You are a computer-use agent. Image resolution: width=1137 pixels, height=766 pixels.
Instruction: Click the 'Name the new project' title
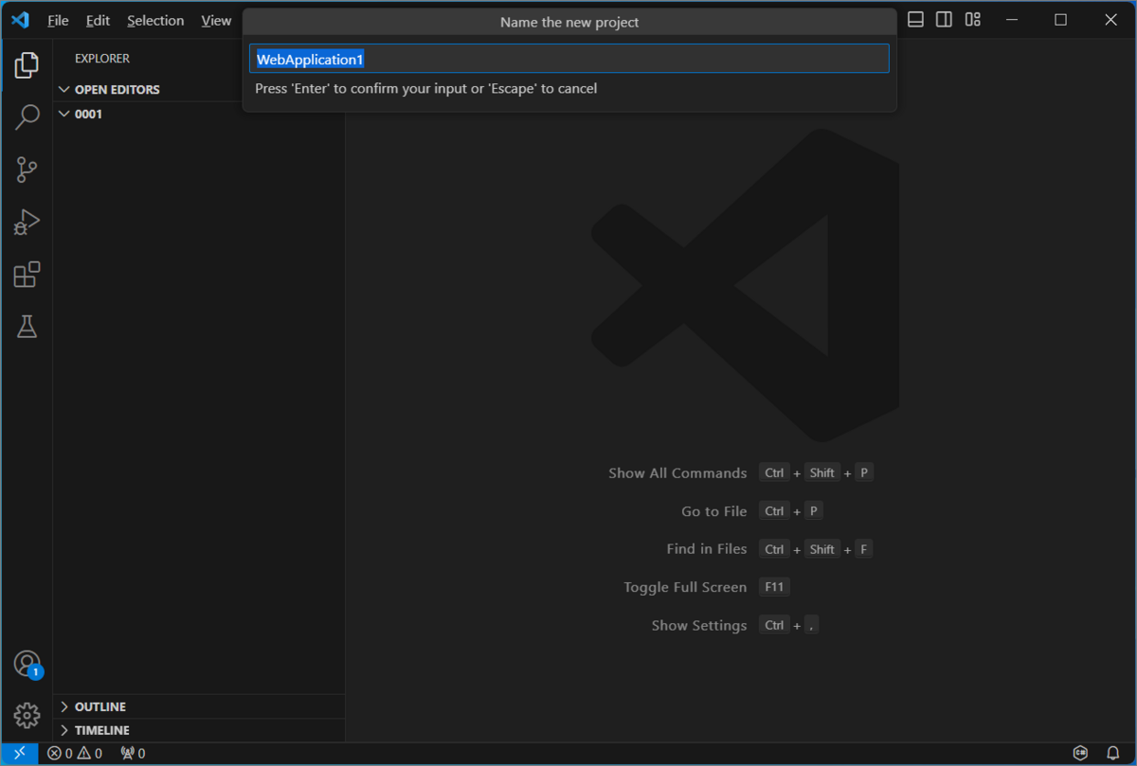(569, 22)
